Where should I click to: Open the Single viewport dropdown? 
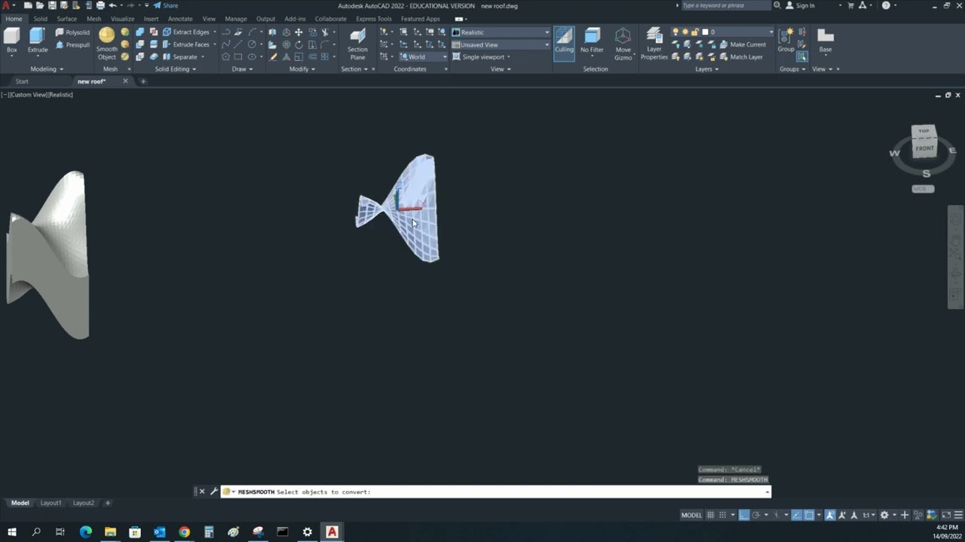(482, 56)
